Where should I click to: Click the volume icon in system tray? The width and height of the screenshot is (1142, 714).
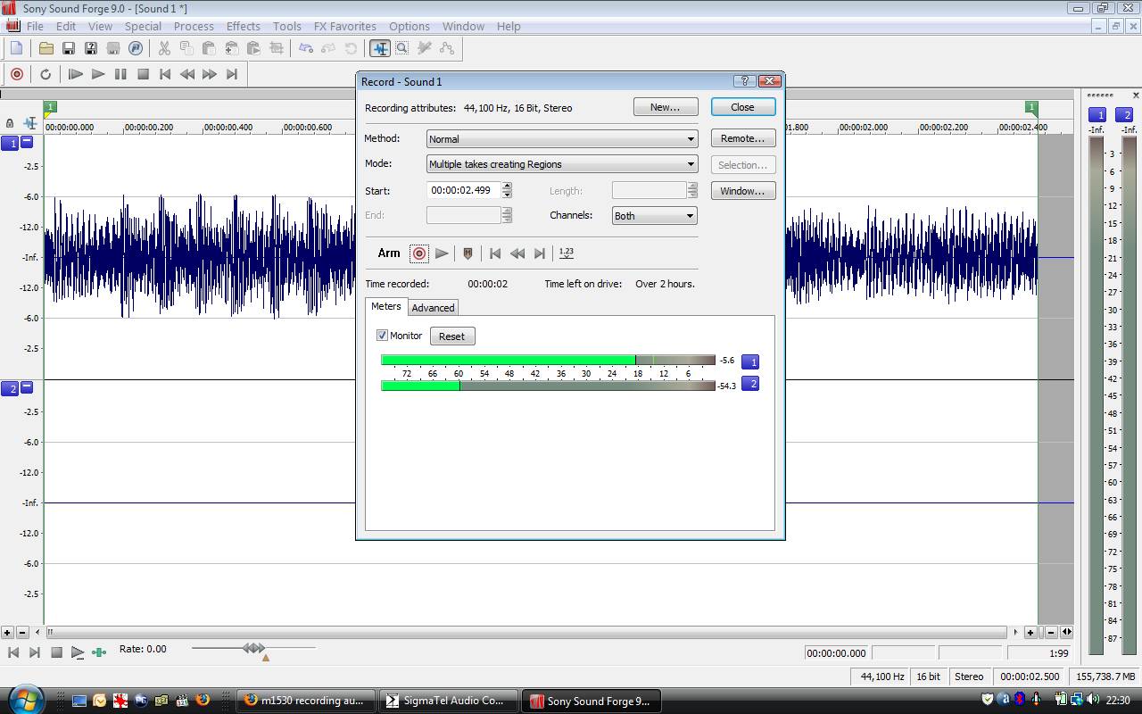point(1093,700)
